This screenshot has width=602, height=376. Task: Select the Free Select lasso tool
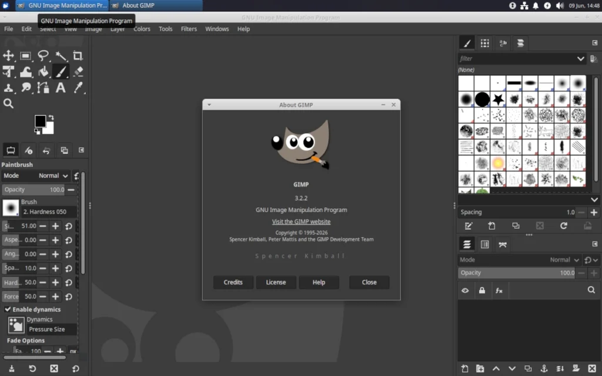tap(43, 56)
